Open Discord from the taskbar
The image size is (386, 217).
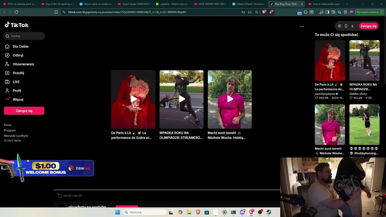click(x=242, y=212)
